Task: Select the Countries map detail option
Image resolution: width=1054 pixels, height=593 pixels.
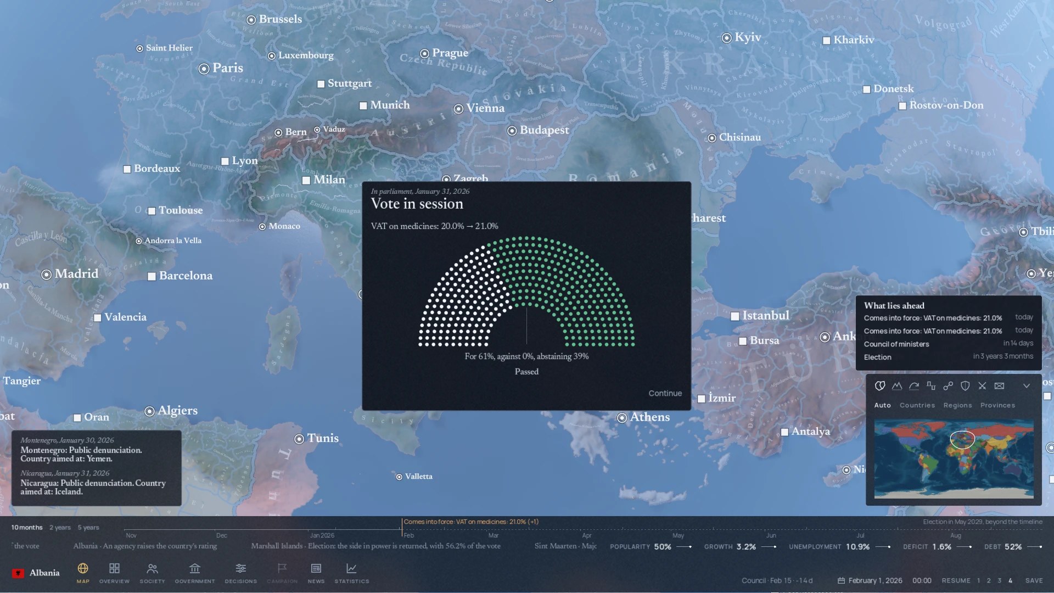Action: pos(917,405)
